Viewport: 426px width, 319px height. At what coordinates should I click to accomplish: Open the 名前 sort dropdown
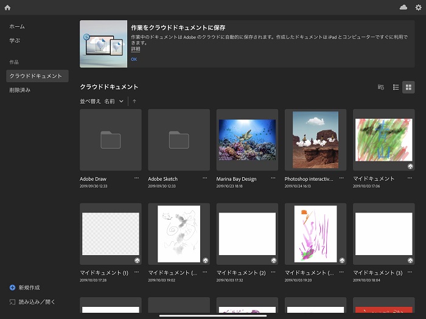point(114,101)
